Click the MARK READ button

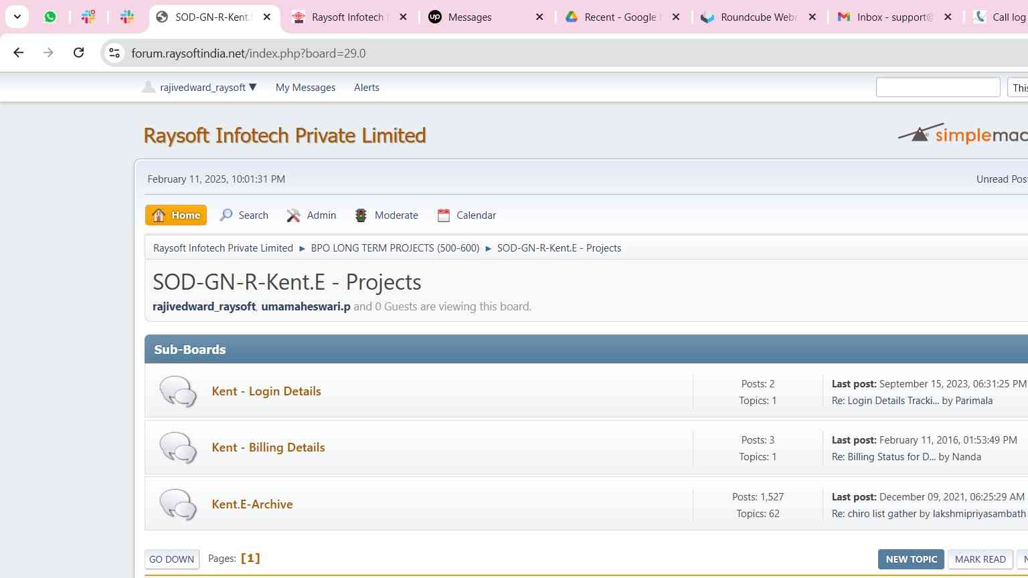980,559
